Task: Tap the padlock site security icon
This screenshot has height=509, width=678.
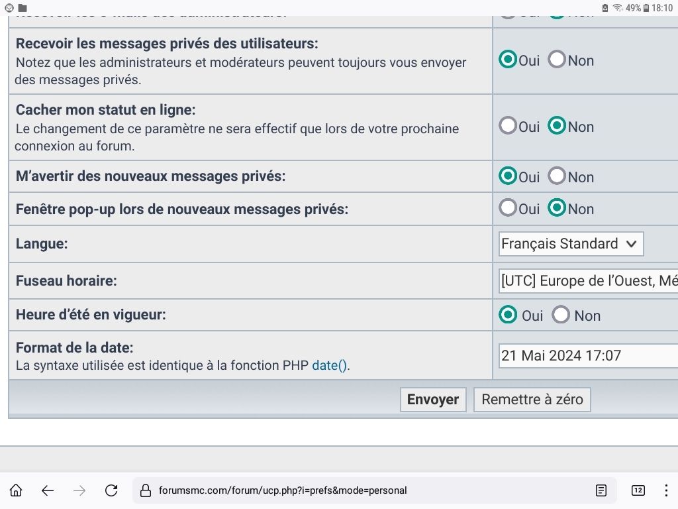Action: coord(146,490)
